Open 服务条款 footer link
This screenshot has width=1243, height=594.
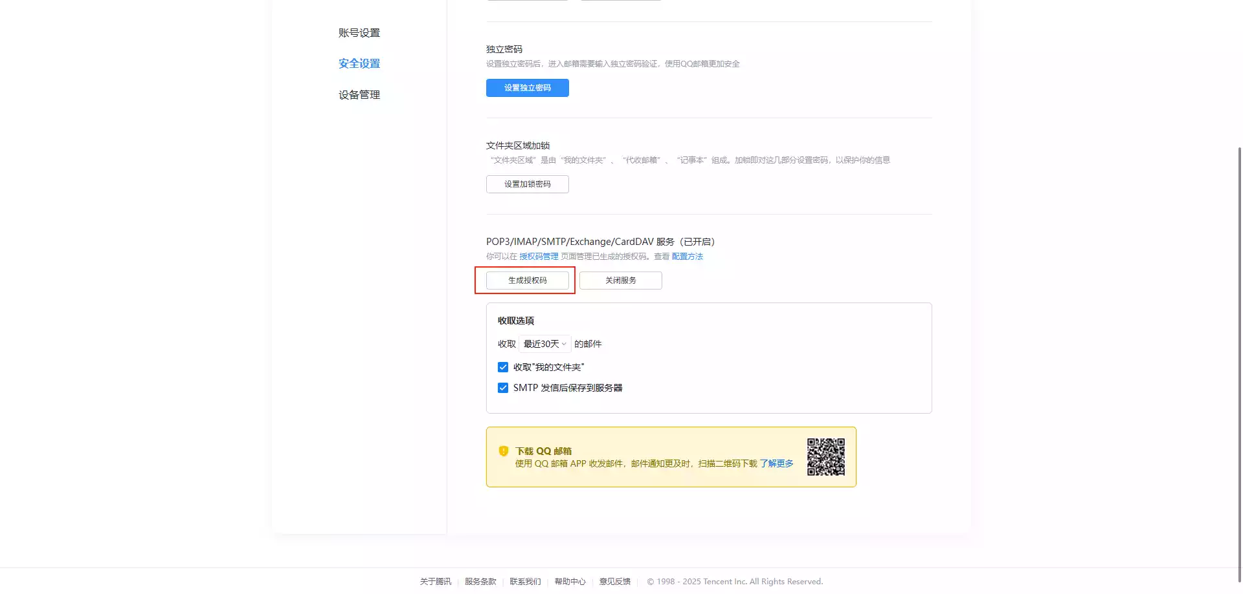click(480, 582)
